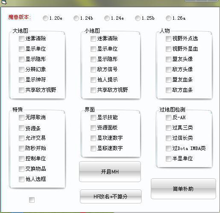Enable the 盟友血条 checkbox

(x=168, y=80)
